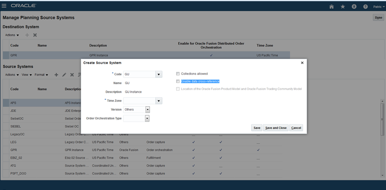Go to Home via house icon
The width and height of the screenshot is (386, 190).
pyautogui.click(x=332, y=7)
